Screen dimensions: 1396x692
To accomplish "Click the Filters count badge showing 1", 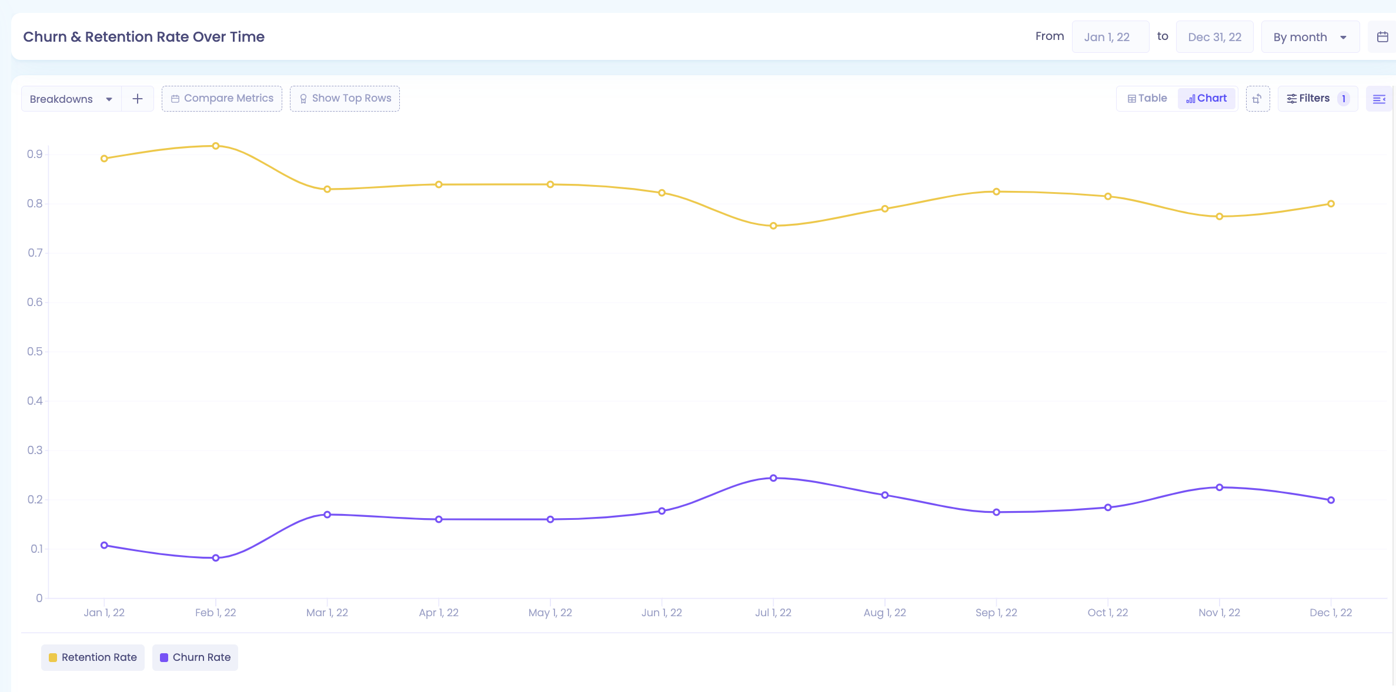I will 1344,99.
